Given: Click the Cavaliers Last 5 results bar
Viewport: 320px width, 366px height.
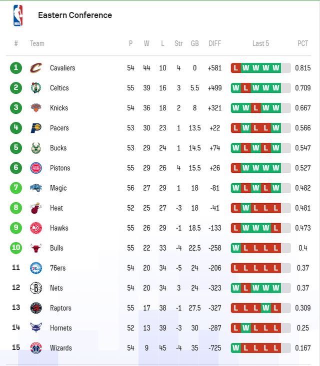Looking at the screenshot, I should click(x=260, y=68).
